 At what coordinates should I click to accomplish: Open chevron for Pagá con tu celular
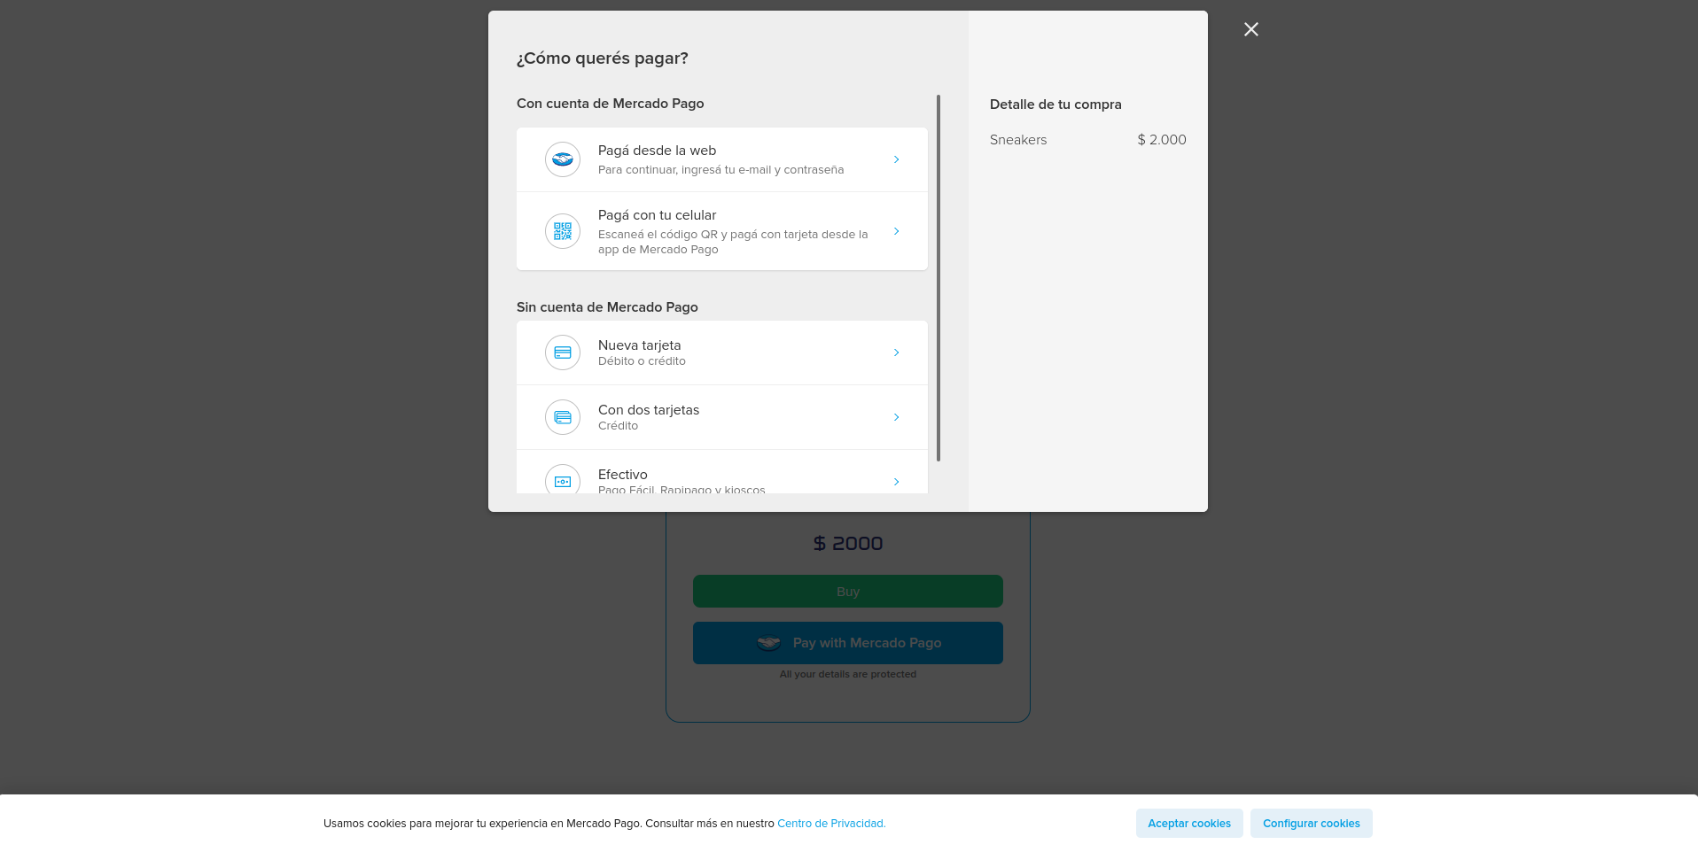(x=897, y=231)
